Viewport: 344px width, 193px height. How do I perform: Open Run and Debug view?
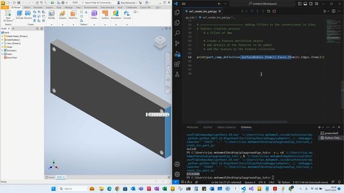pyautogui.click(x=177, y=54)
